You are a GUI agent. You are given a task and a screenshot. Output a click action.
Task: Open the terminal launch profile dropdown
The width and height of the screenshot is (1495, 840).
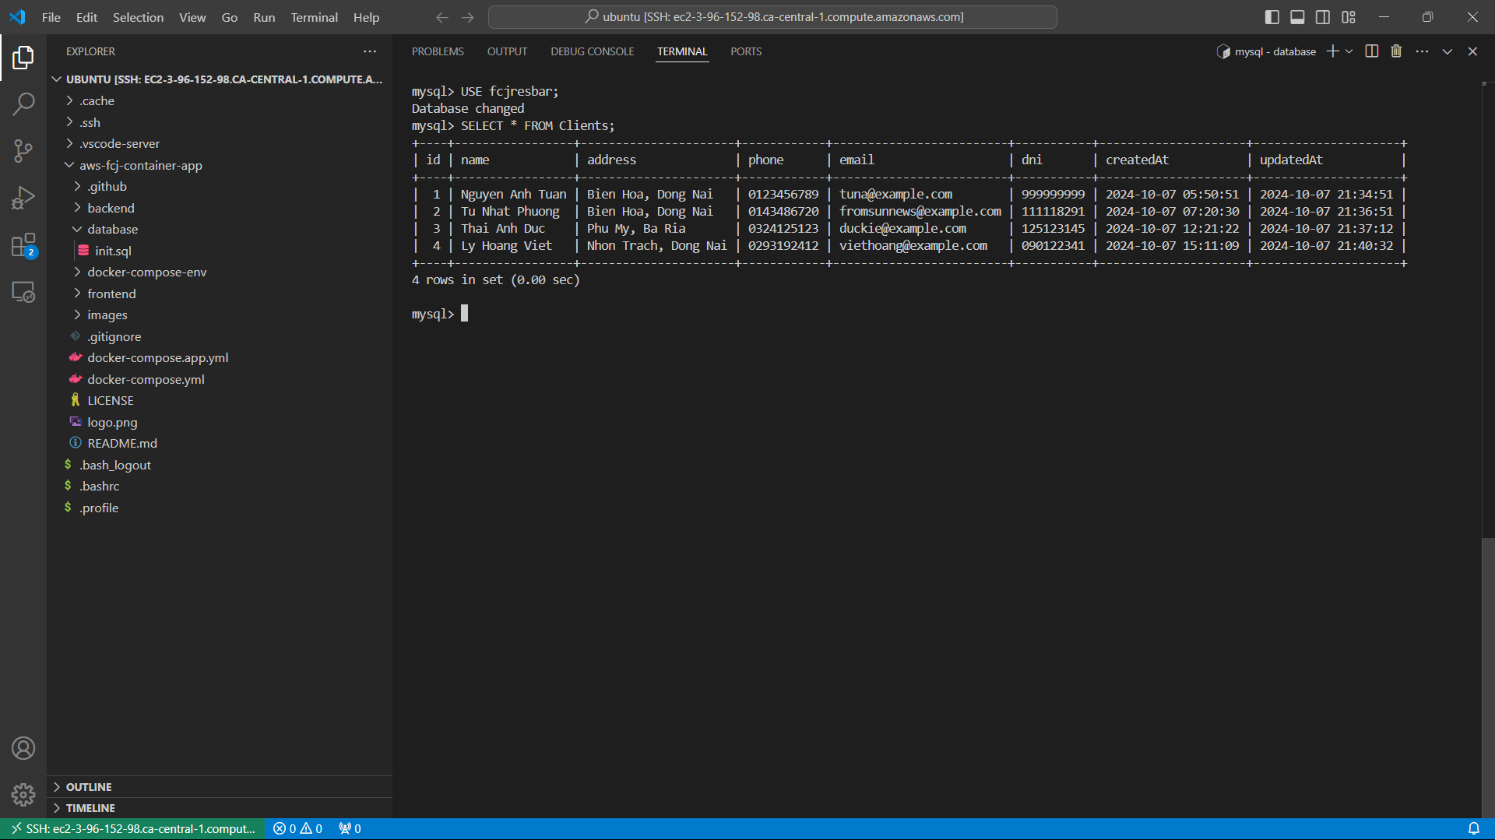[x=1349, y=51]
